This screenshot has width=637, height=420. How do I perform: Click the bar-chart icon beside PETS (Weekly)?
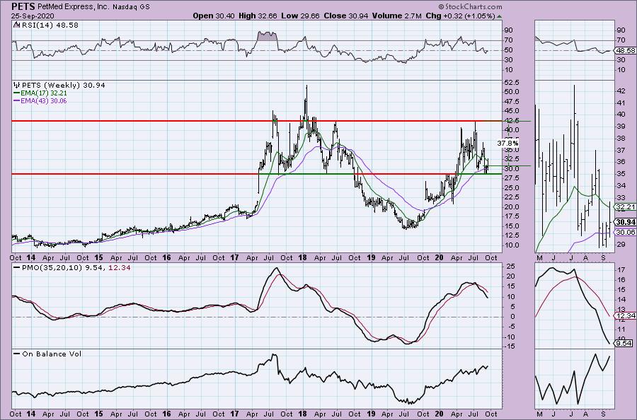pos(17,86)
